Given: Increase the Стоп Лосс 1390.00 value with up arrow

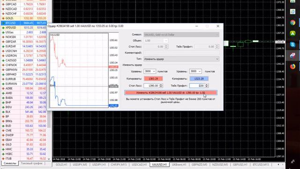Looking at the screenshot, I should tap(161, 84).
